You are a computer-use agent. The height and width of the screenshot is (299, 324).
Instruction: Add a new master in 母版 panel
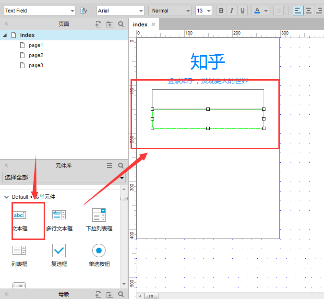tap(98, 294)
